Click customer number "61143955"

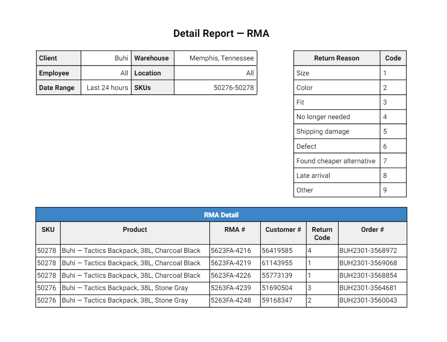tap(277, 263)
